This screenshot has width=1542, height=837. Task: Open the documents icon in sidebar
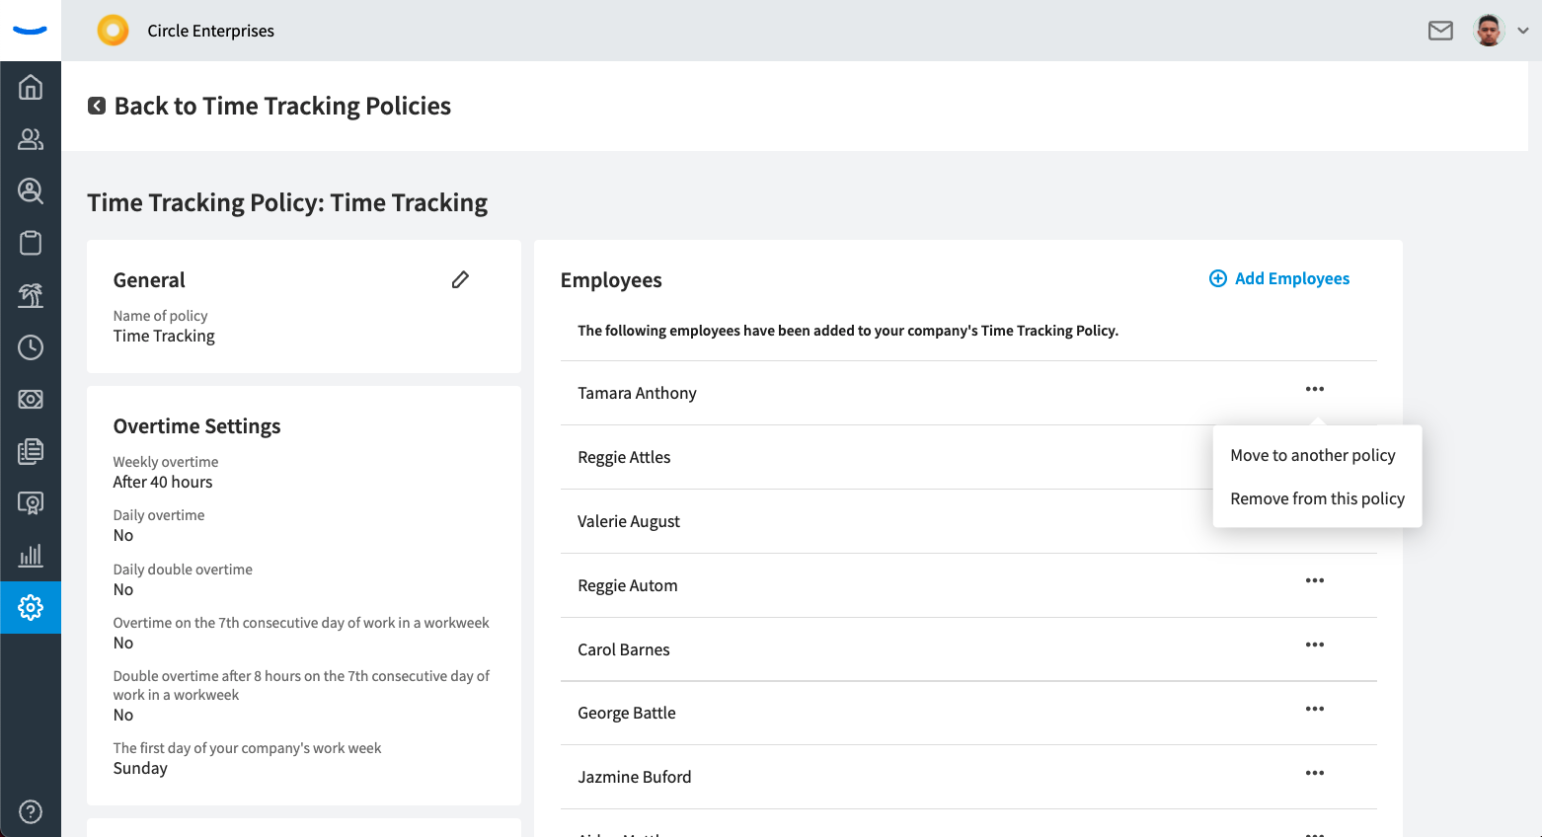[31, 451]
